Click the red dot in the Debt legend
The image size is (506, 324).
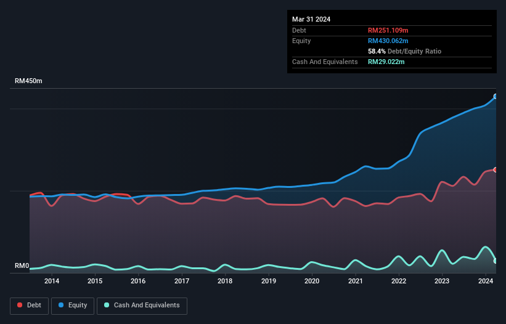[20, 305]
